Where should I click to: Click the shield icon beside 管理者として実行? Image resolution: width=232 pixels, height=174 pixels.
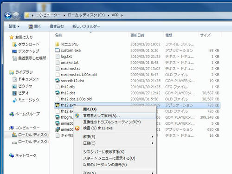(77, 116)
